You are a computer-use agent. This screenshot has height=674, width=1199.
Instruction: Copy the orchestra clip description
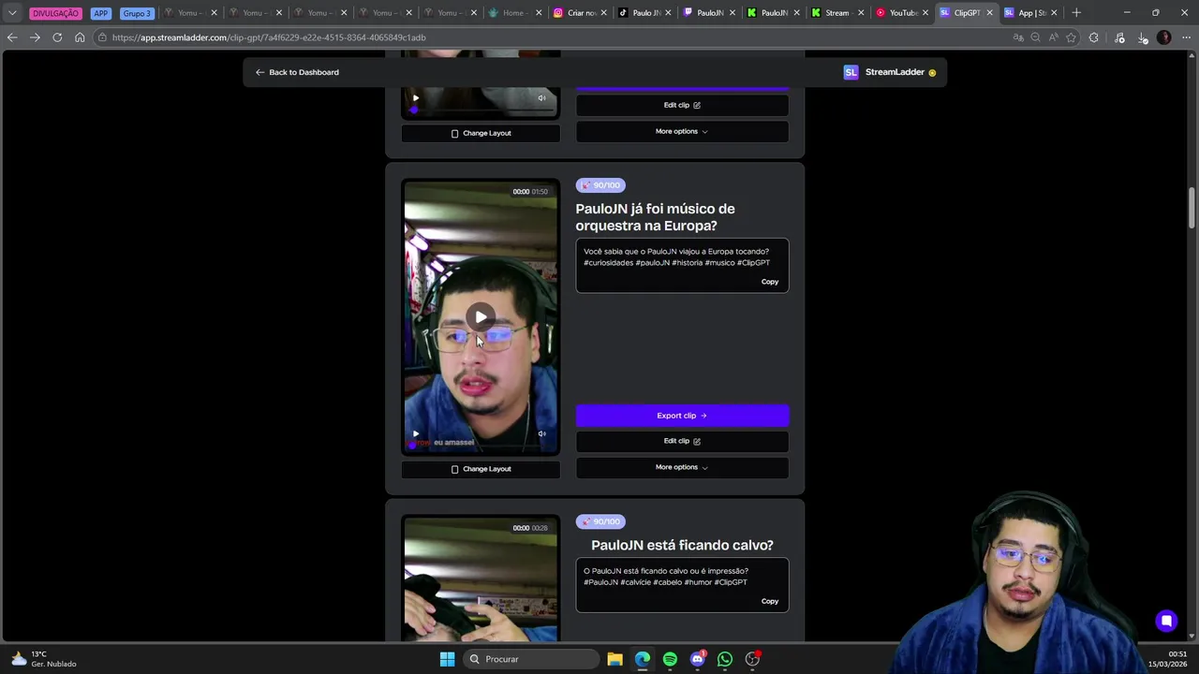click(769, 282)
